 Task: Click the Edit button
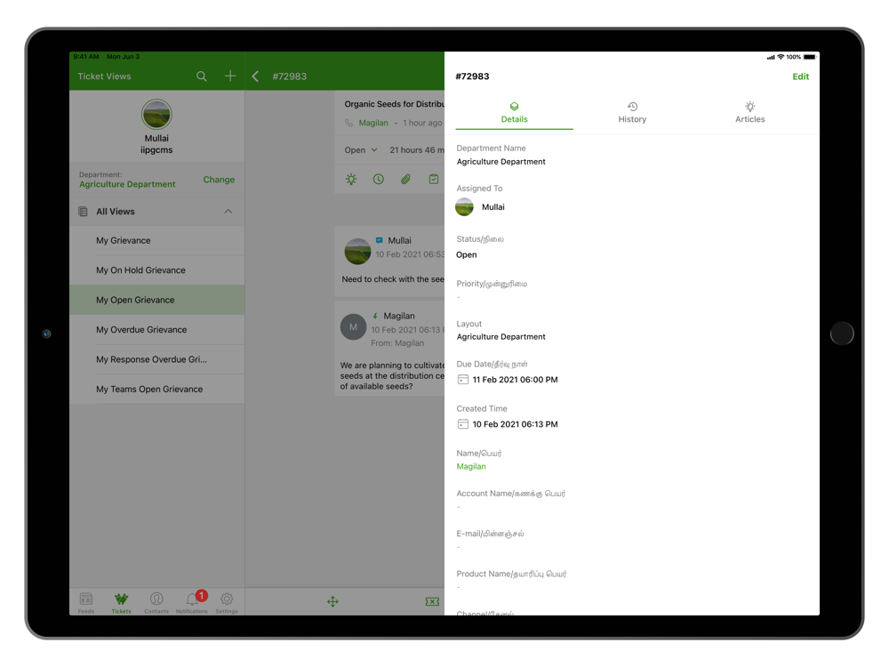(x=801, y=76)
